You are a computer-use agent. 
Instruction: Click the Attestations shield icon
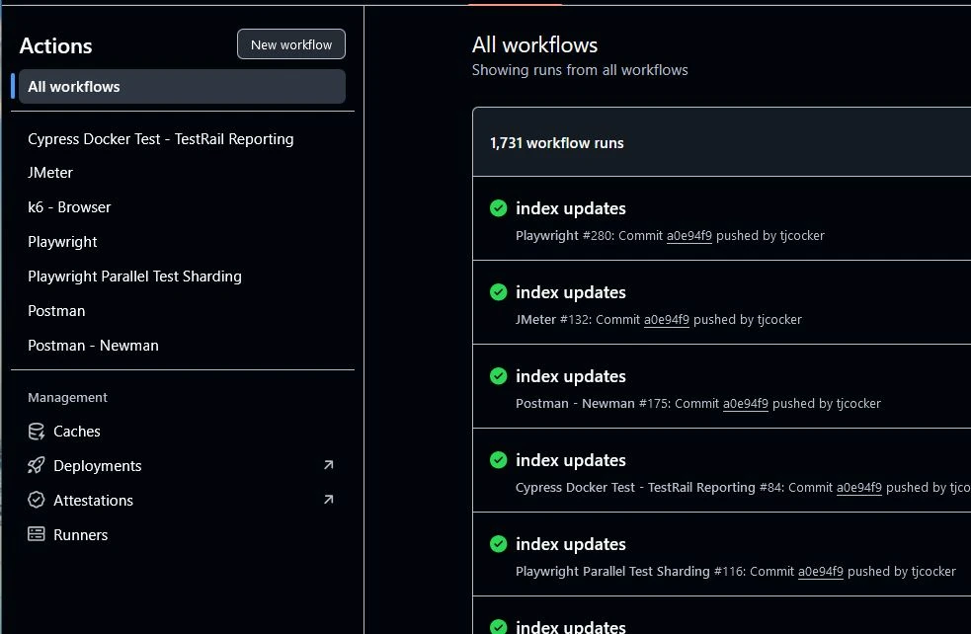37,501
